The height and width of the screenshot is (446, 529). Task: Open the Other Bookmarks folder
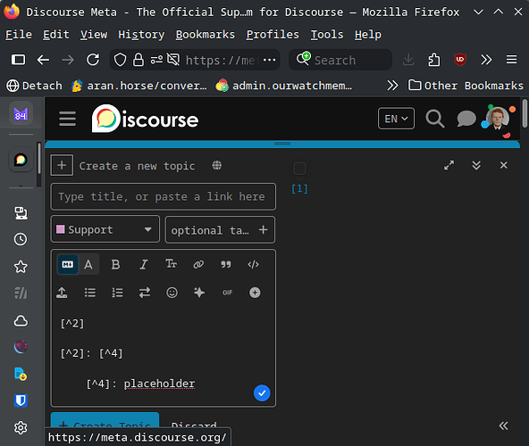coord(466,86)
